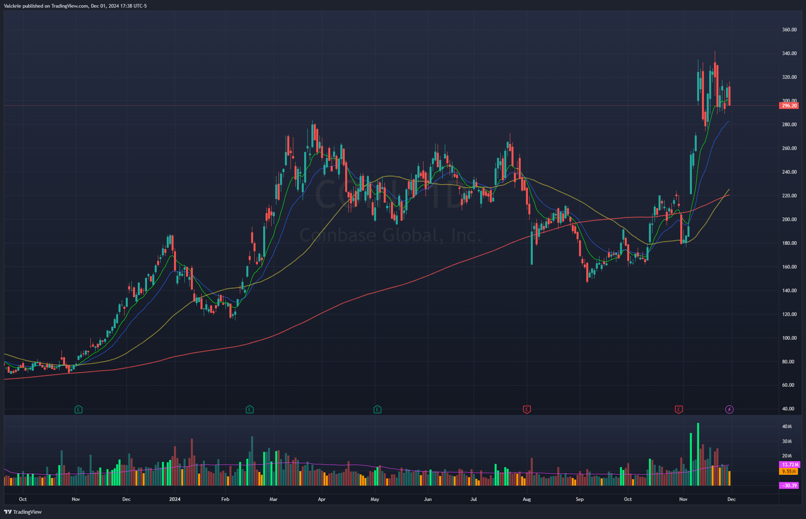Click the green earnings marker near February
This screenshot has height=519, width=806.
pos(250,410)
